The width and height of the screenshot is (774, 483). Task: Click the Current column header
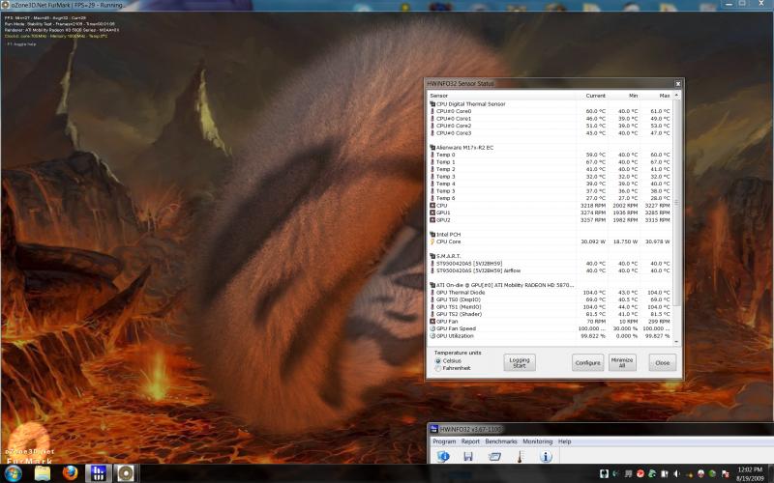coord(592,96)
